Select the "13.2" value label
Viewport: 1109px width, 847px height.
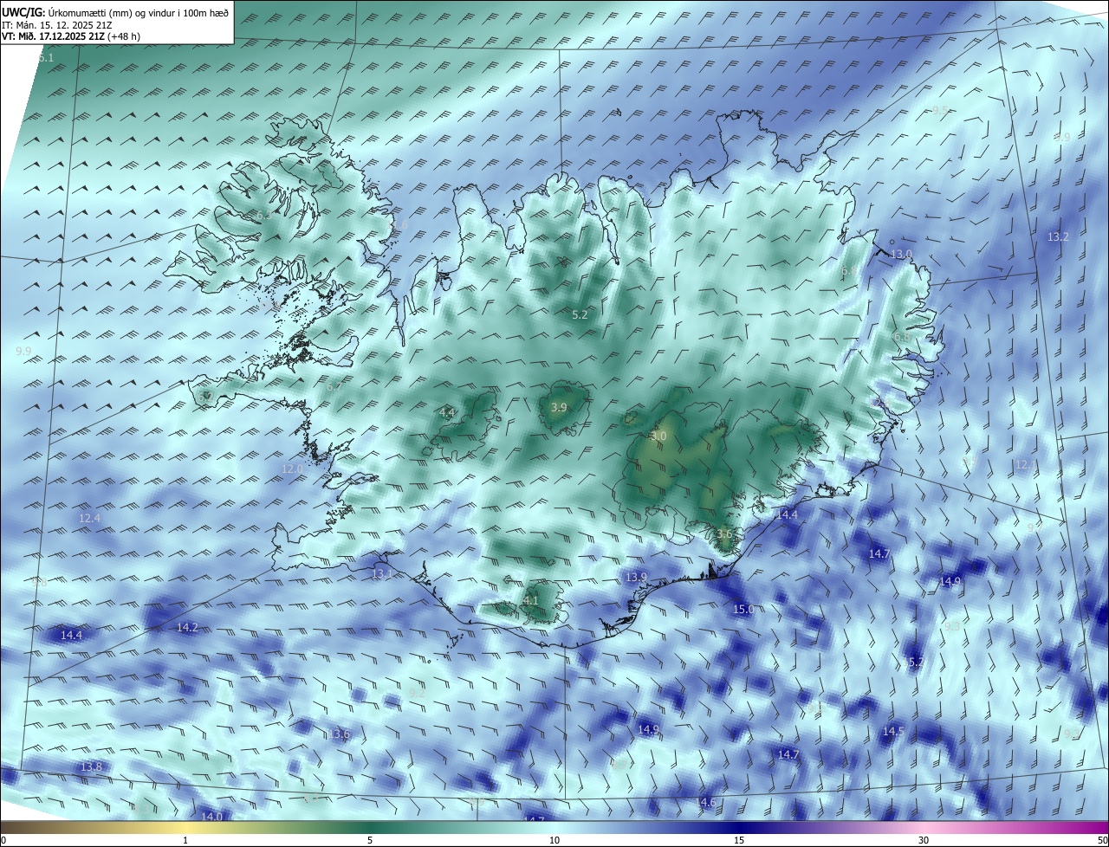[x=1058, y=236]
